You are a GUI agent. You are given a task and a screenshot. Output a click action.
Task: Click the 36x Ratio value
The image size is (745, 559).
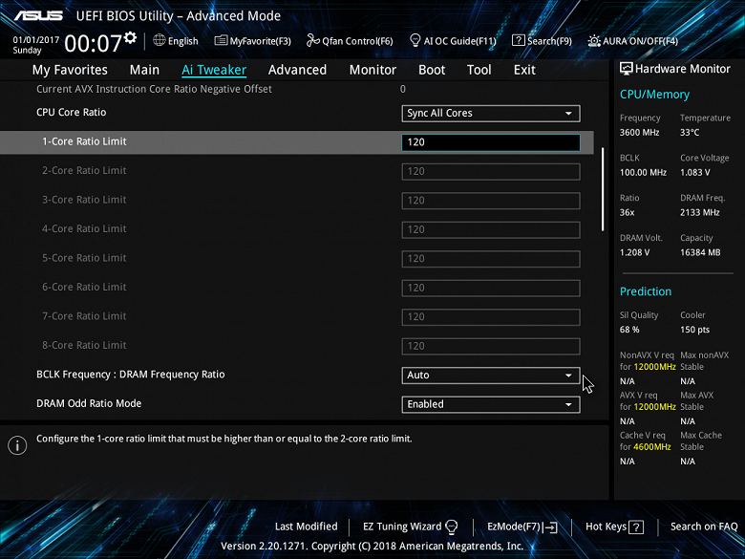coord(627,212)
